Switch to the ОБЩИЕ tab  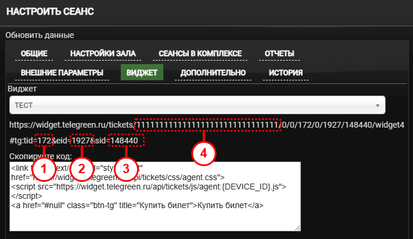coord(34,54)
